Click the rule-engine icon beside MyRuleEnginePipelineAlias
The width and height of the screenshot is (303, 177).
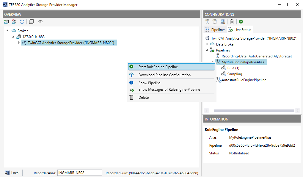point(218,62)
